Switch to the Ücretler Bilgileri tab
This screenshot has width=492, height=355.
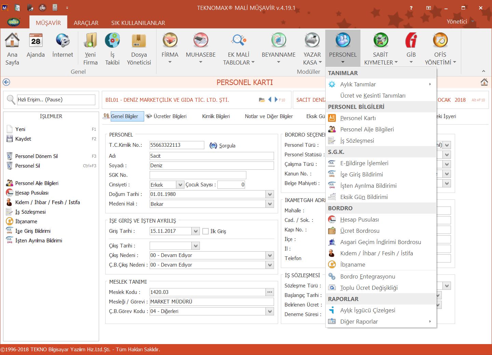coord(169,116)
